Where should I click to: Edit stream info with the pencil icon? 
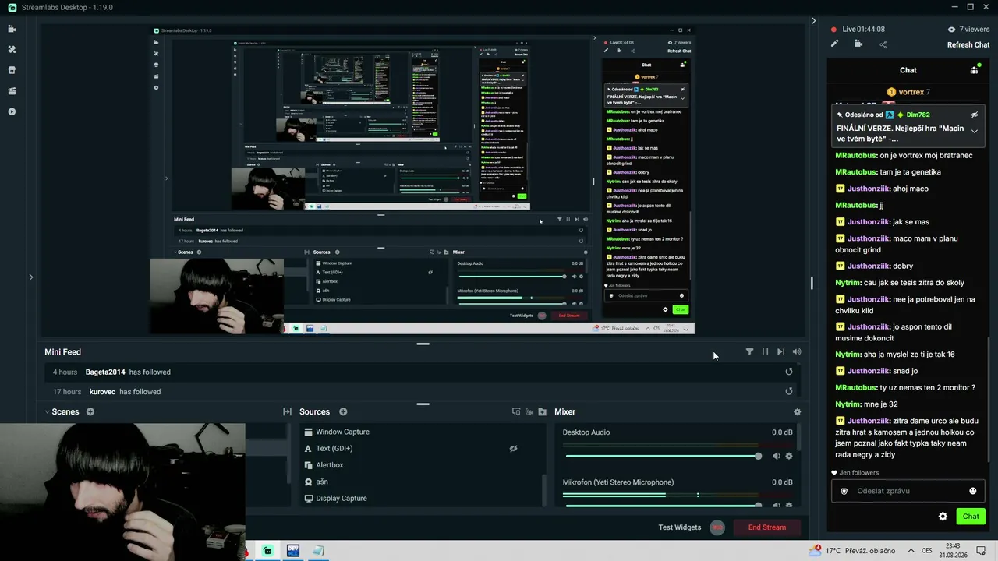tap(834, 44)
